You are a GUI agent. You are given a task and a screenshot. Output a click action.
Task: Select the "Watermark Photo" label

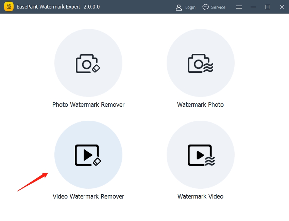click(201, 104)
